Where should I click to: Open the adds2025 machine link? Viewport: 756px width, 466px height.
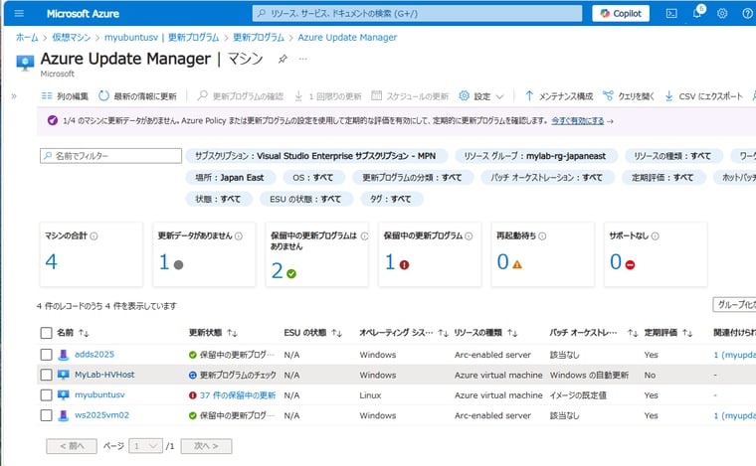[x=94, y=355]
